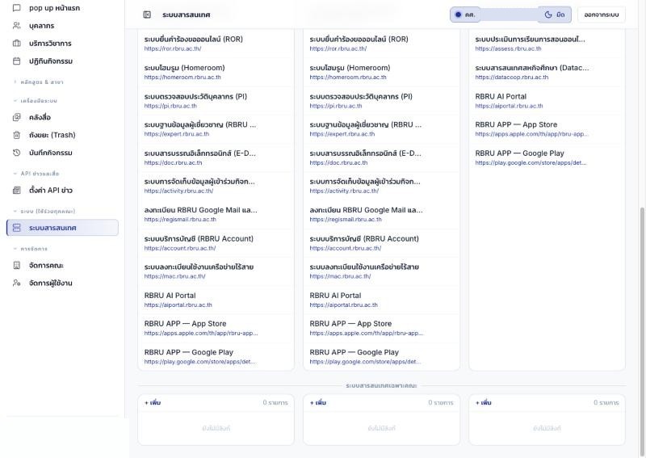Click the building icon for จัดการคณะ
Screen dimensions: 646x458
tap(16, 265)
